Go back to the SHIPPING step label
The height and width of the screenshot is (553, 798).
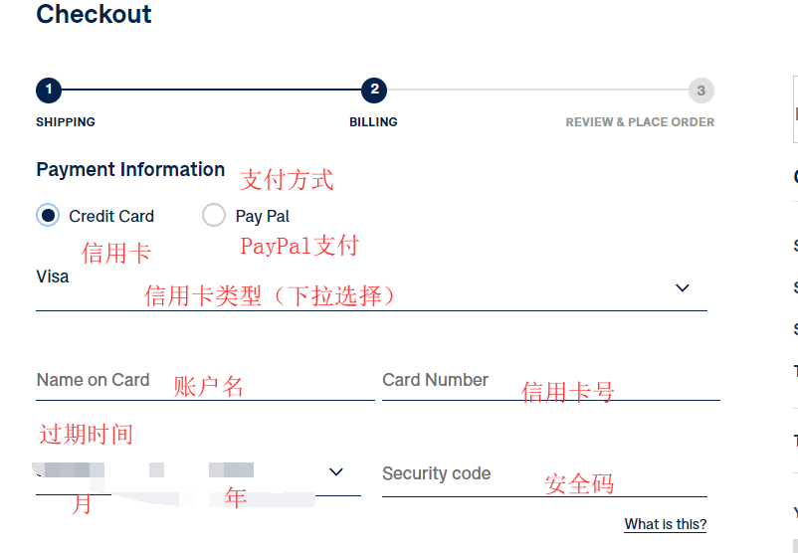coord(66,122)
